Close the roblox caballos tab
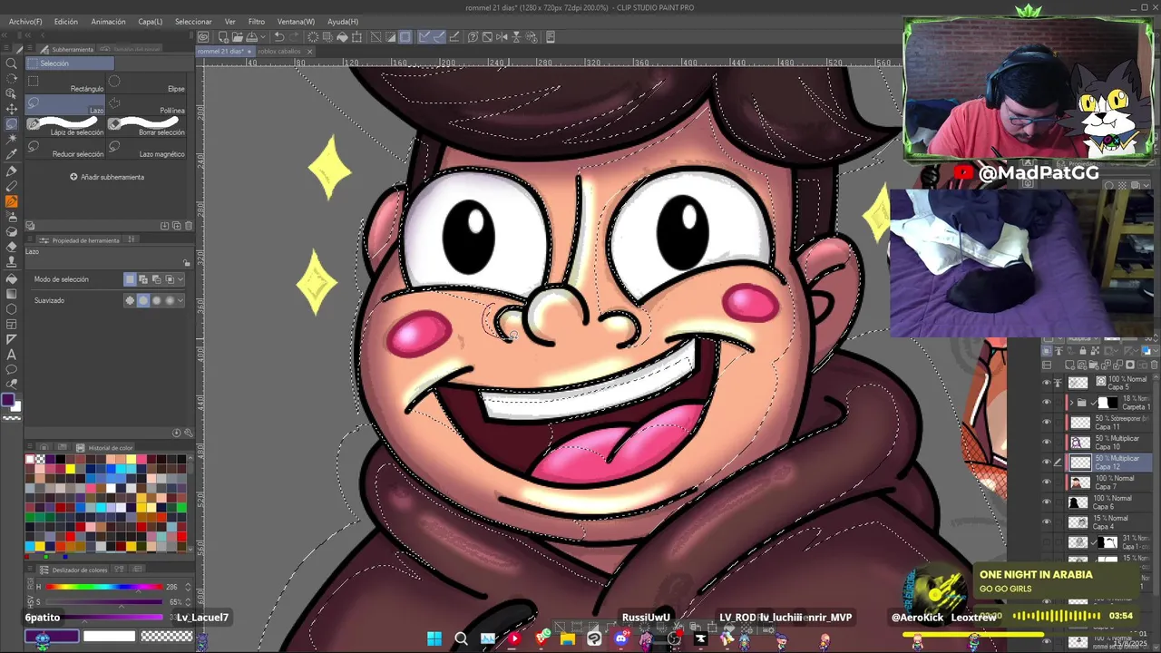This screenshot has width=1161, height=653. coord(309,52)
